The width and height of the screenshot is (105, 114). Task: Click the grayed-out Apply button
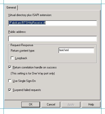71,104
